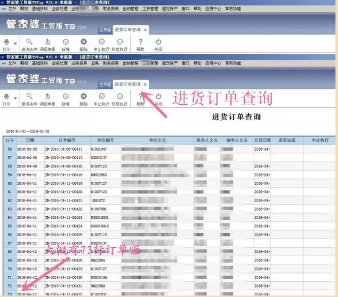The image size is (338, 297).
Task: Select 进货订单查询 tab in the front window
Action: point(127,84)
